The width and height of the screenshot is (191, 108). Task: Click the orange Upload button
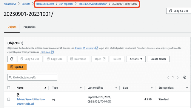[x=17, y=67]
